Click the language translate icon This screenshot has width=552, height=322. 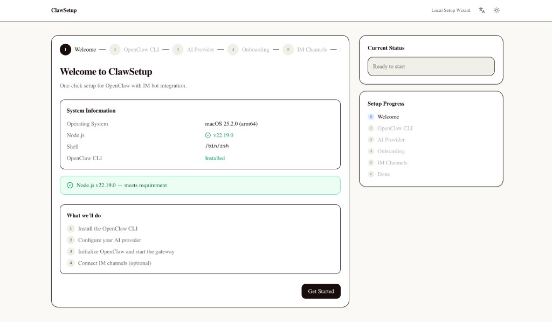click(x=482, y=10)
